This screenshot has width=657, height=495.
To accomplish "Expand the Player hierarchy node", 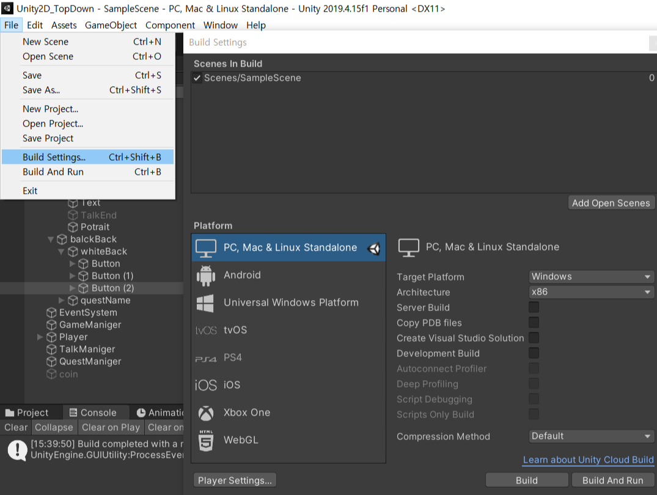I will pyautogui.click(x=40, y=337).
